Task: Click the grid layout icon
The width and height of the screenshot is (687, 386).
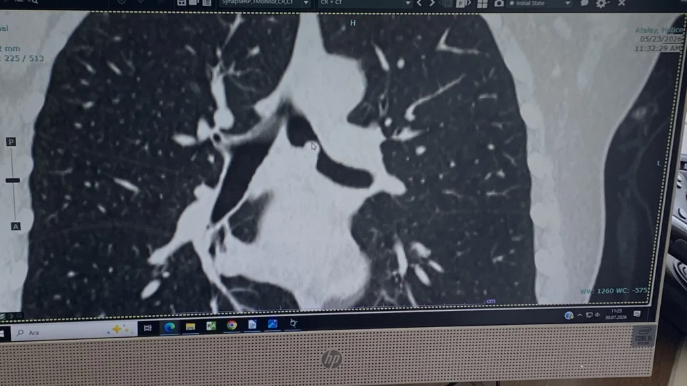Action: pos(482,3)
